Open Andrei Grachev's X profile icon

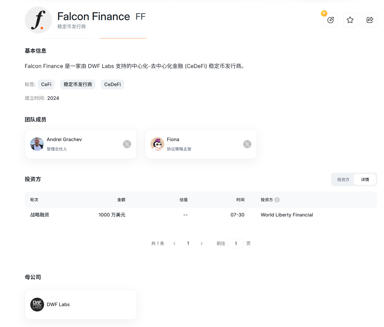point(127,144)
